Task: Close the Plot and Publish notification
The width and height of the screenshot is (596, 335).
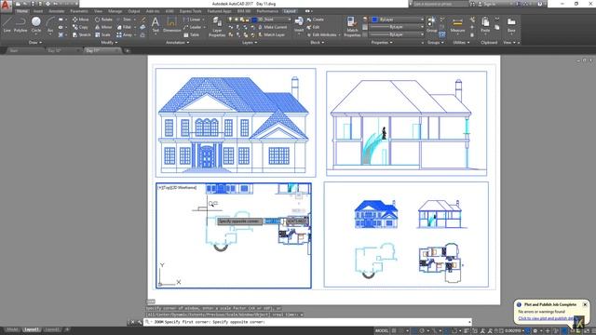Action: click(585, 304)
